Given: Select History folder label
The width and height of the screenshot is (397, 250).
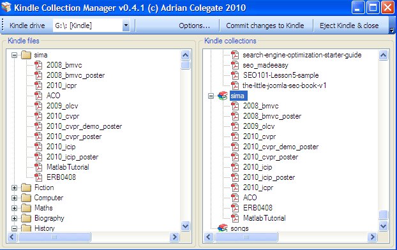Looking at the screenshot, I should point(45,228).
